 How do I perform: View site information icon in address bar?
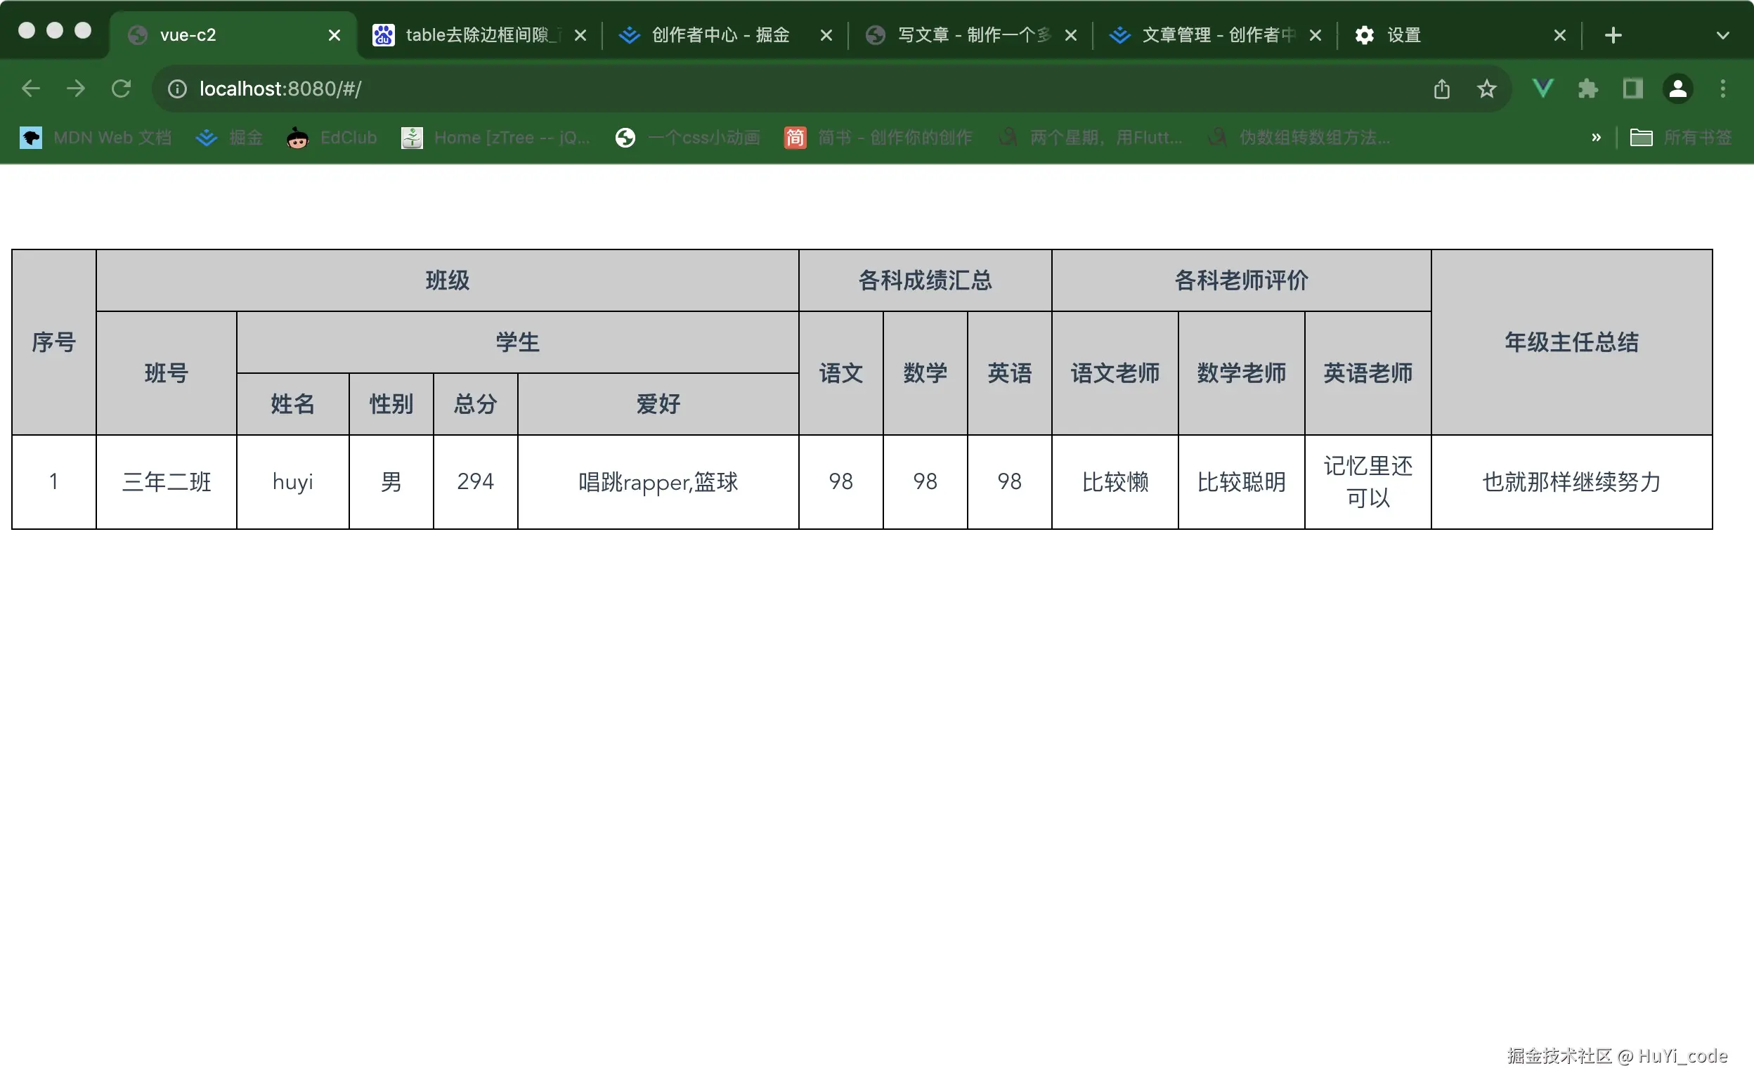tap(177, 89)
